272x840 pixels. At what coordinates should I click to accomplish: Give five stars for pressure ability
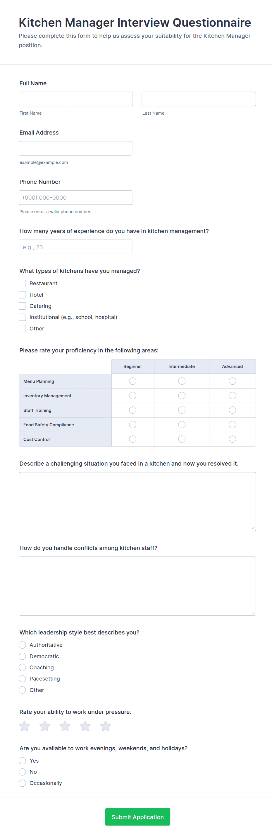point(105,726)
